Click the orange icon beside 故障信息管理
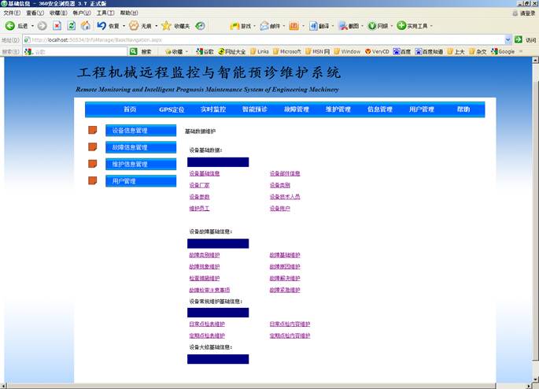The image size is (539, 389). click(92, 147)
